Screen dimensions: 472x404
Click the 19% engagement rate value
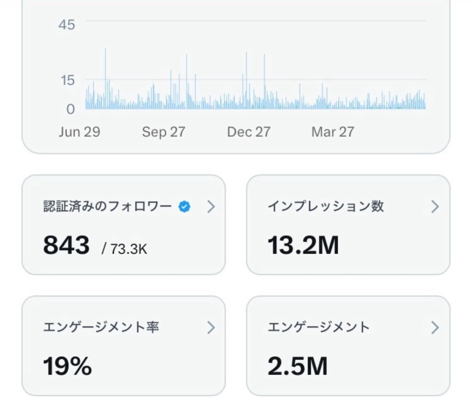pos(67,366)
